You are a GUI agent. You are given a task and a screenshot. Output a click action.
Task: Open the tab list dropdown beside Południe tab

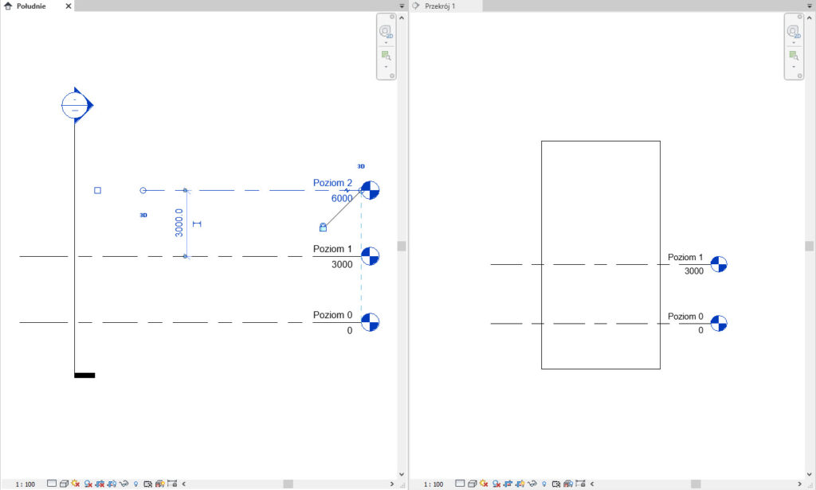[402, 6]
